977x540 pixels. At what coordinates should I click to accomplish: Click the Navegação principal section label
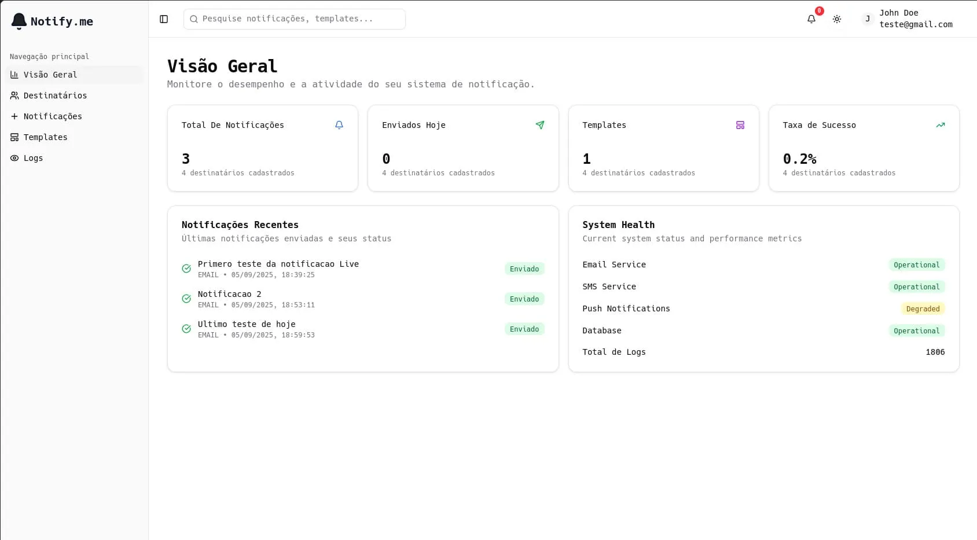tap(49, 57)
